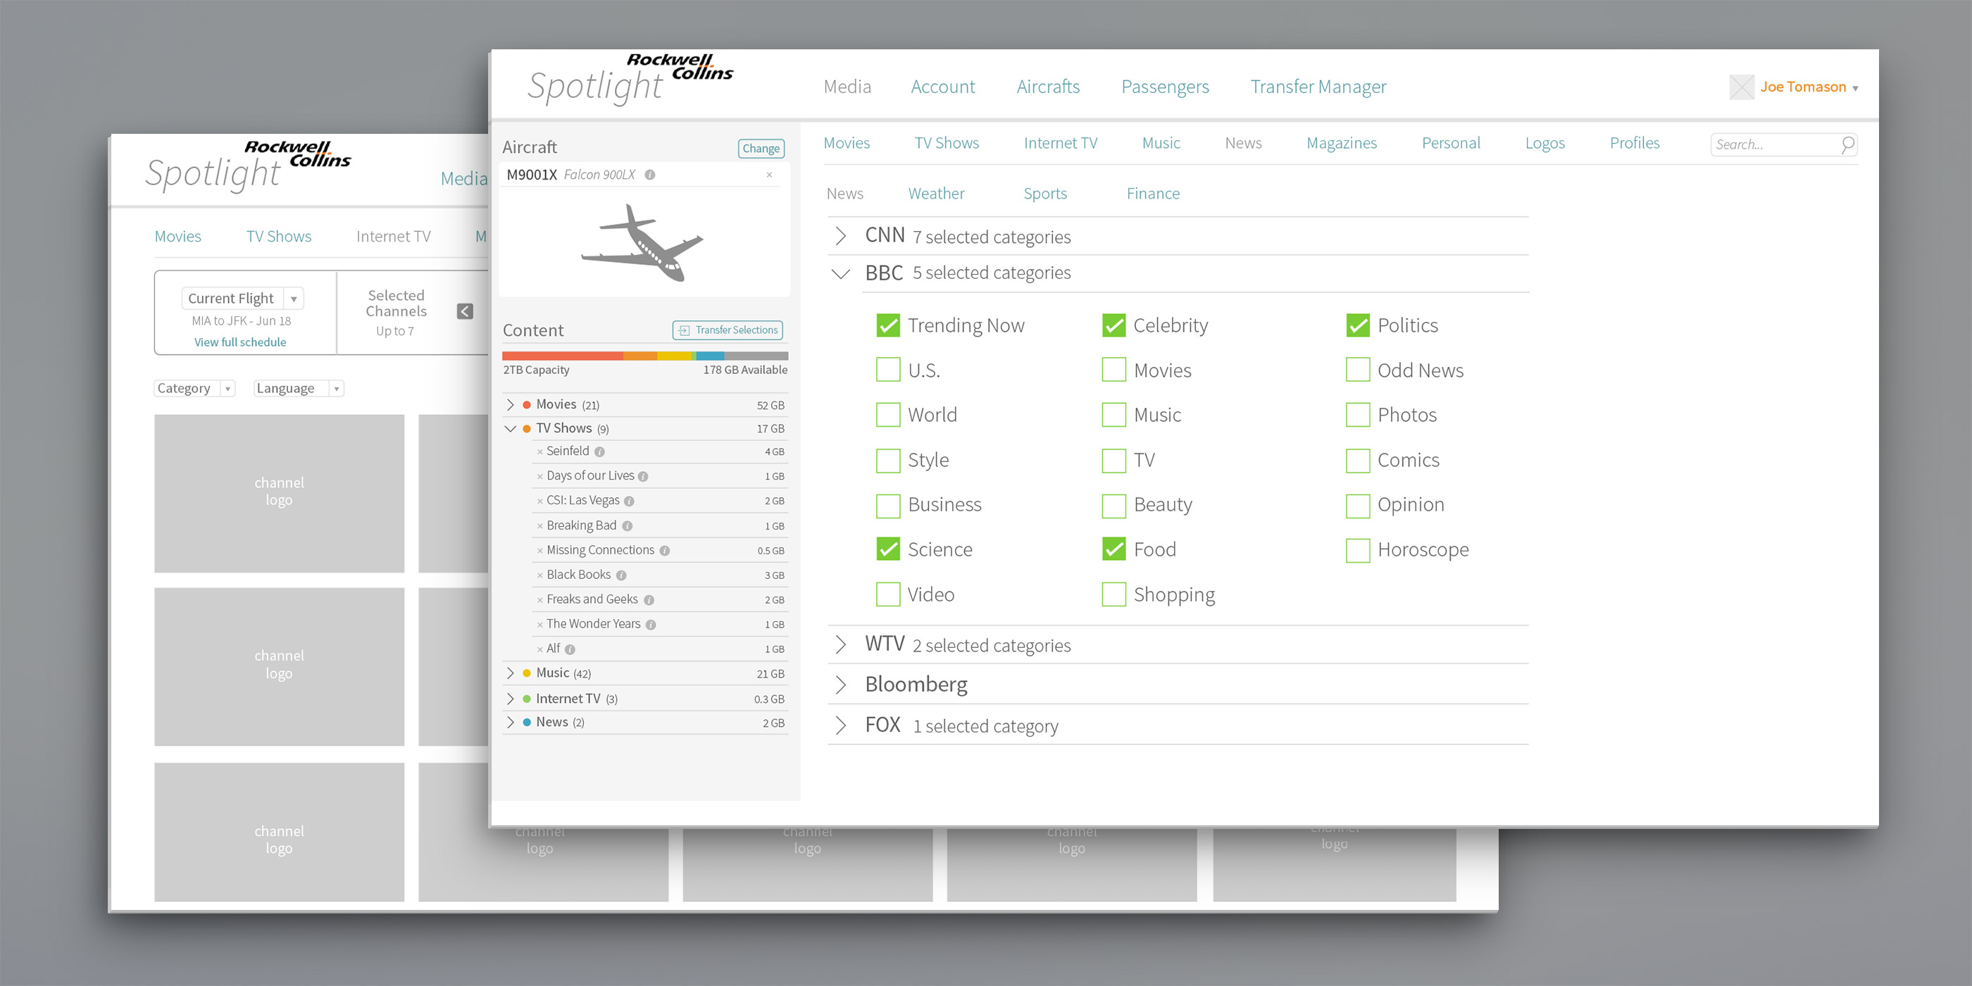Open the Category filter in back window
The width and height of the screenshot is (1972, 986).
point(194,388)
